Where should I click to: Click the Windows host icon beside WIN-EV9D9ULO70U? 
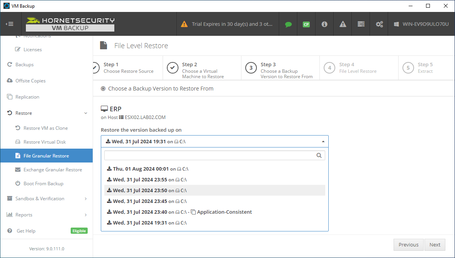[396, 24]
